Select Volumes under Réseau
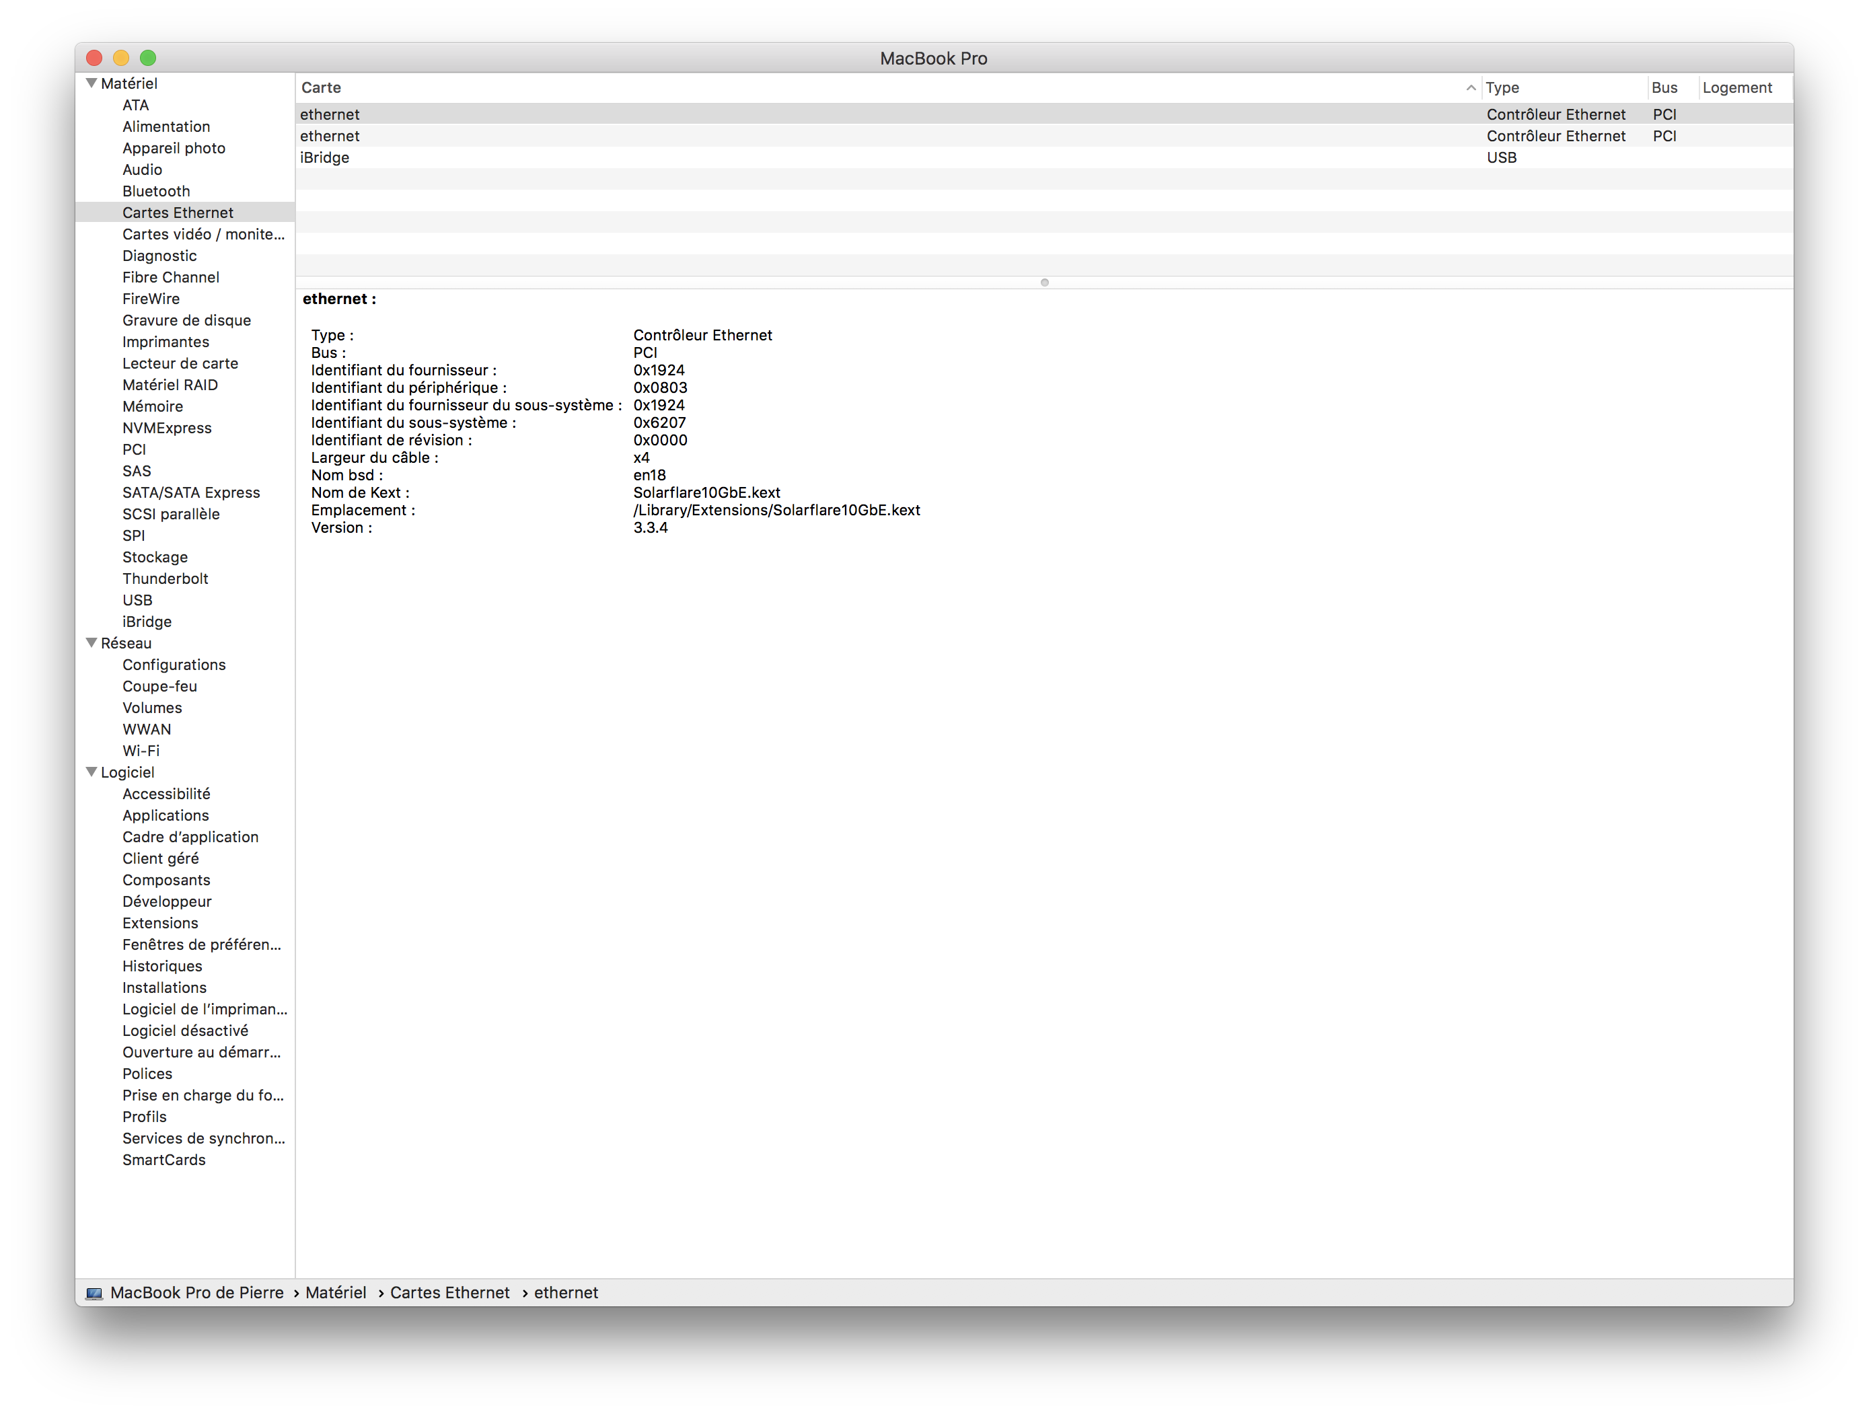This screenshot has height=1414, width=1869. 151,708
